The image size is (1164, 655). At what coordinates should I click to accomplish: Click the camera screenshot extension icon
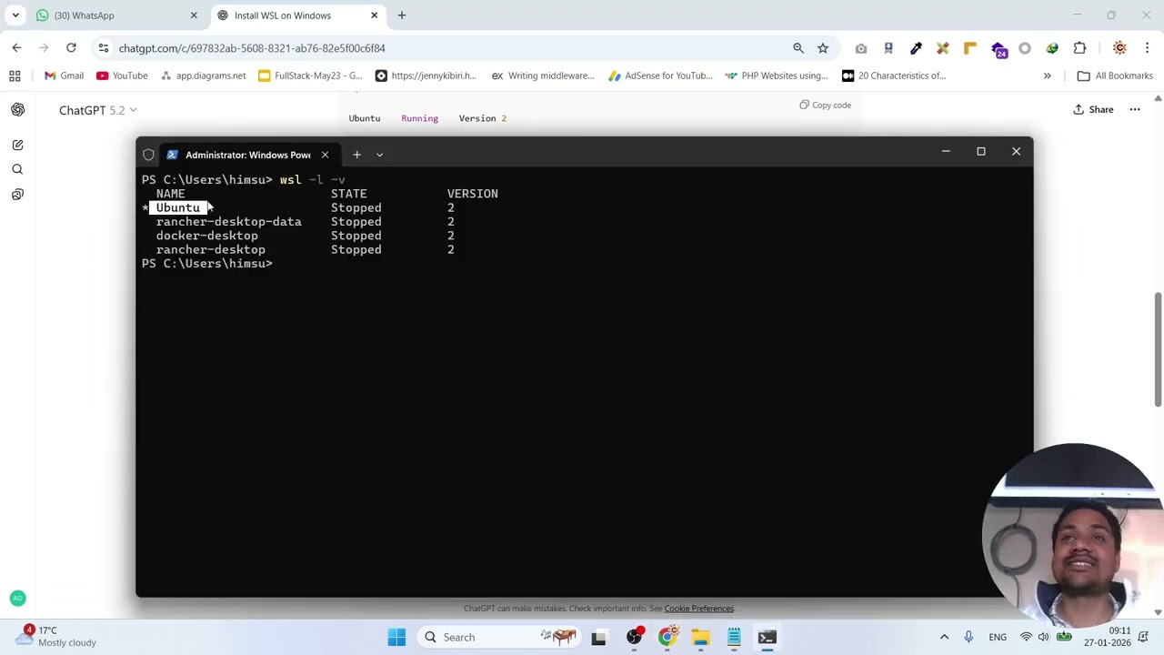[861, 48]
